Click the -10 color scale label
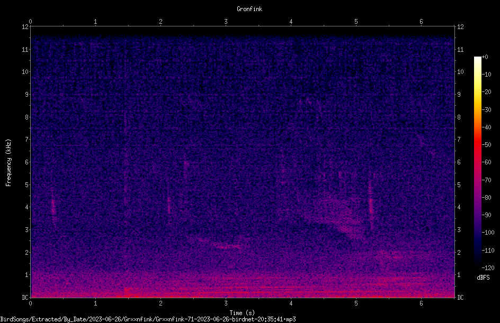Screen dimensions: 500x323 click(x=487, y=75)
